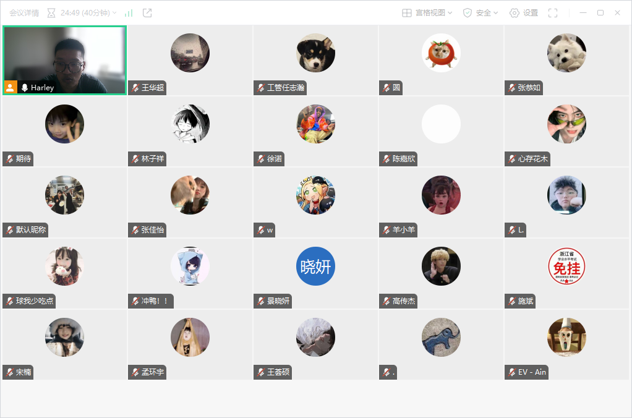Click the 林子祥 name label

click(x=153, y=159)
